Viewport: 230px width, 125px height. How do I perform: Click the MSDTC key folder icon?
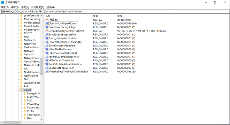[21, 33]
